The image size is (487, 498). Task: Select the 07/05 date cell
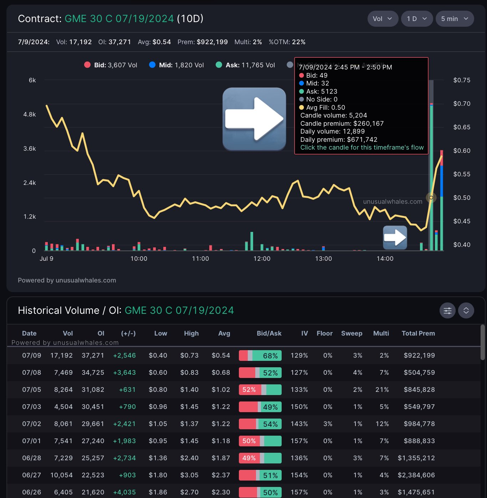click(x=32, y=390)
